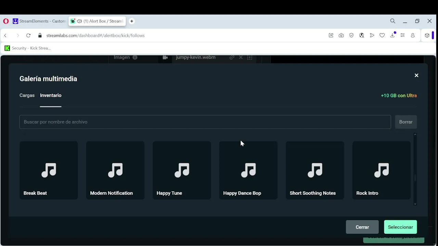Select the Alert Box Streamlabs browser tab
Viewport: 438px width, 246px height.
click(x=97, y=21)
